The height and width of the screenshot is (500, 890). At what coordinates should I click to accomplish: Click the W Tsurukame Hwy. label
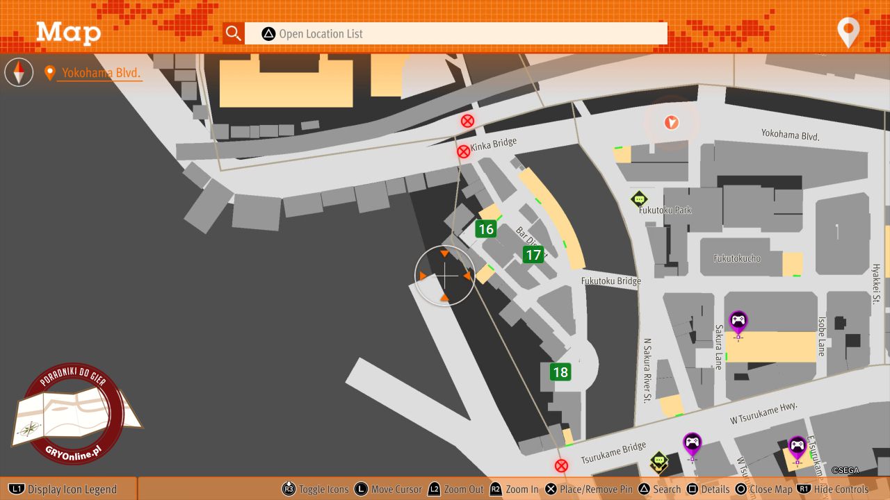coord(763,413)
